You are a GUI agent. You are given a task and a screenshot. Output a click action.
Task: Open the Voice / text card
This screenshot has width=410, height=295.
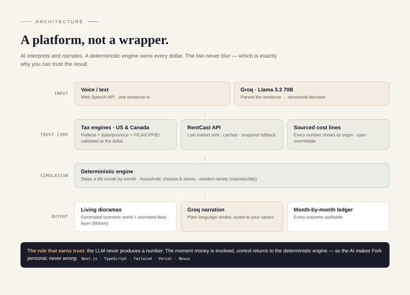point(152,94)
